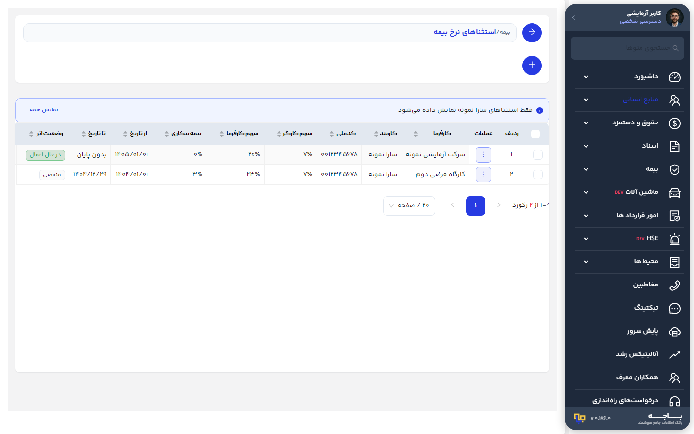
Task: Open actions menu for شرکت آزمایشی نمونه row
Action: pyautogui.click(x=483, y=155)
